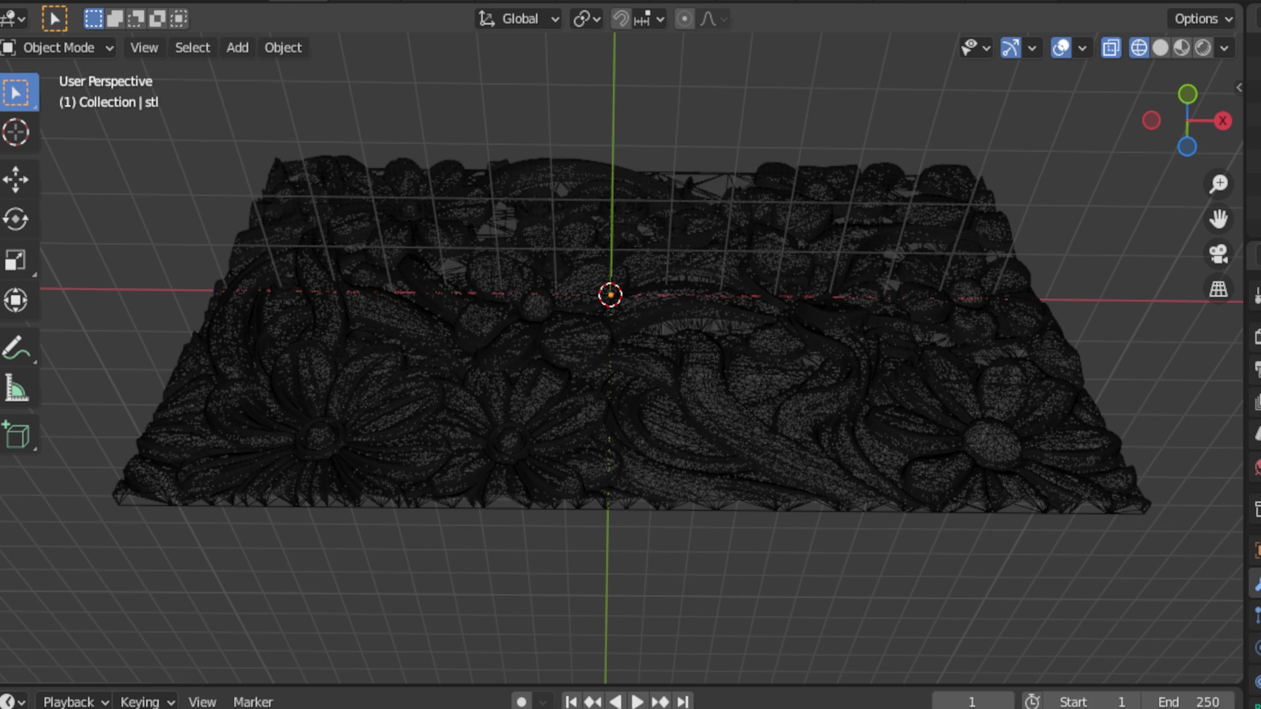Open the Object menu
The height and width of the screenshot is (709, 1261).
(x=283, y=48)
